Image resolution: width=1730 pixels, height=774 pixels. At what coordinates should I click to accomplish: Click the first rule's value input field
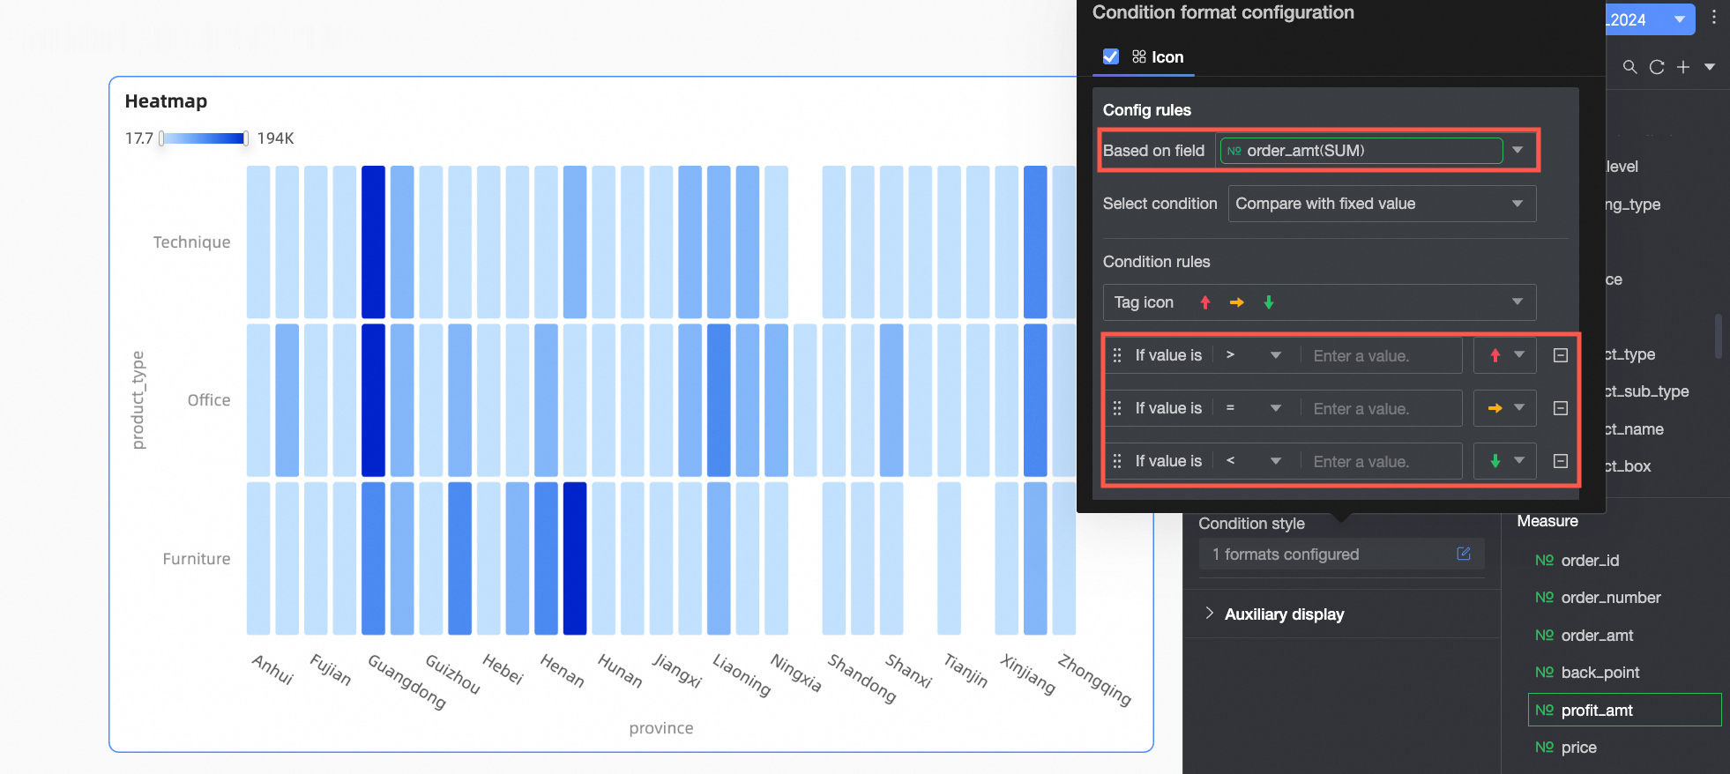1381,355
